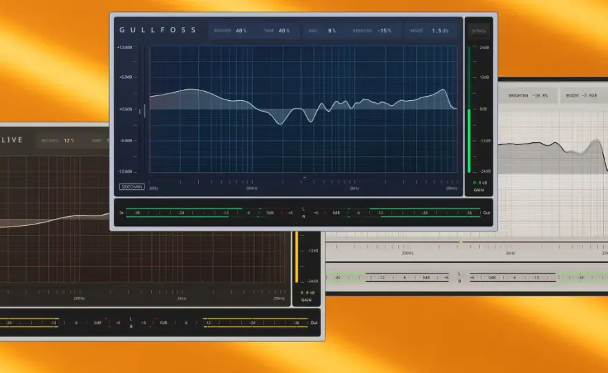Click the vertical range handle beside +0.0dB in blue Gullfoss
The height and width of the screenshot is (373, 608).
(x=144, y=111)
